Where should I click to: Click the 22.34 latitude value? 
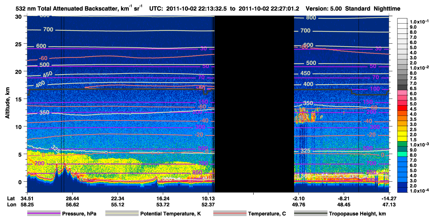coord(118,198)
